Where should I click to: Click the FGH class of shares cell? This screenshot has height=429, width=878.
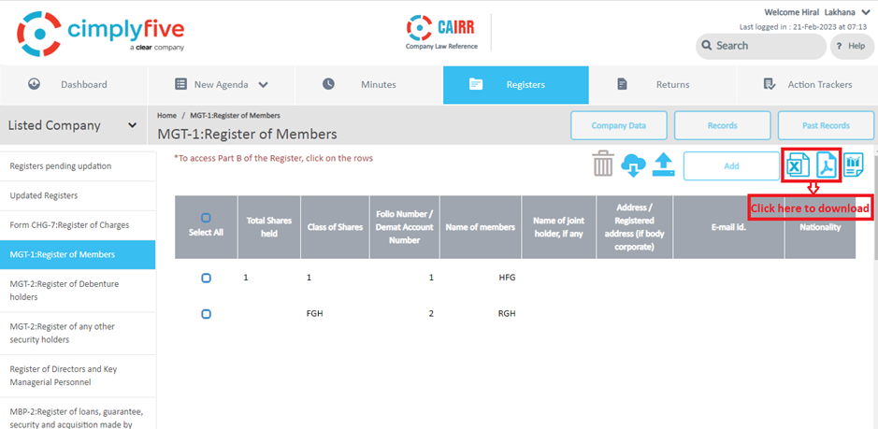click(x=315, y=314)
